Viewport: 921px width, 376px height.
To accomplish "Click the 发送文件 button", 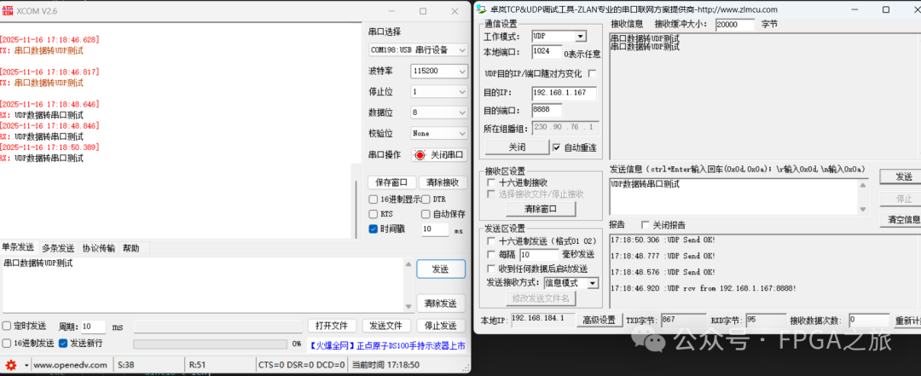I will tap(386, 326).
